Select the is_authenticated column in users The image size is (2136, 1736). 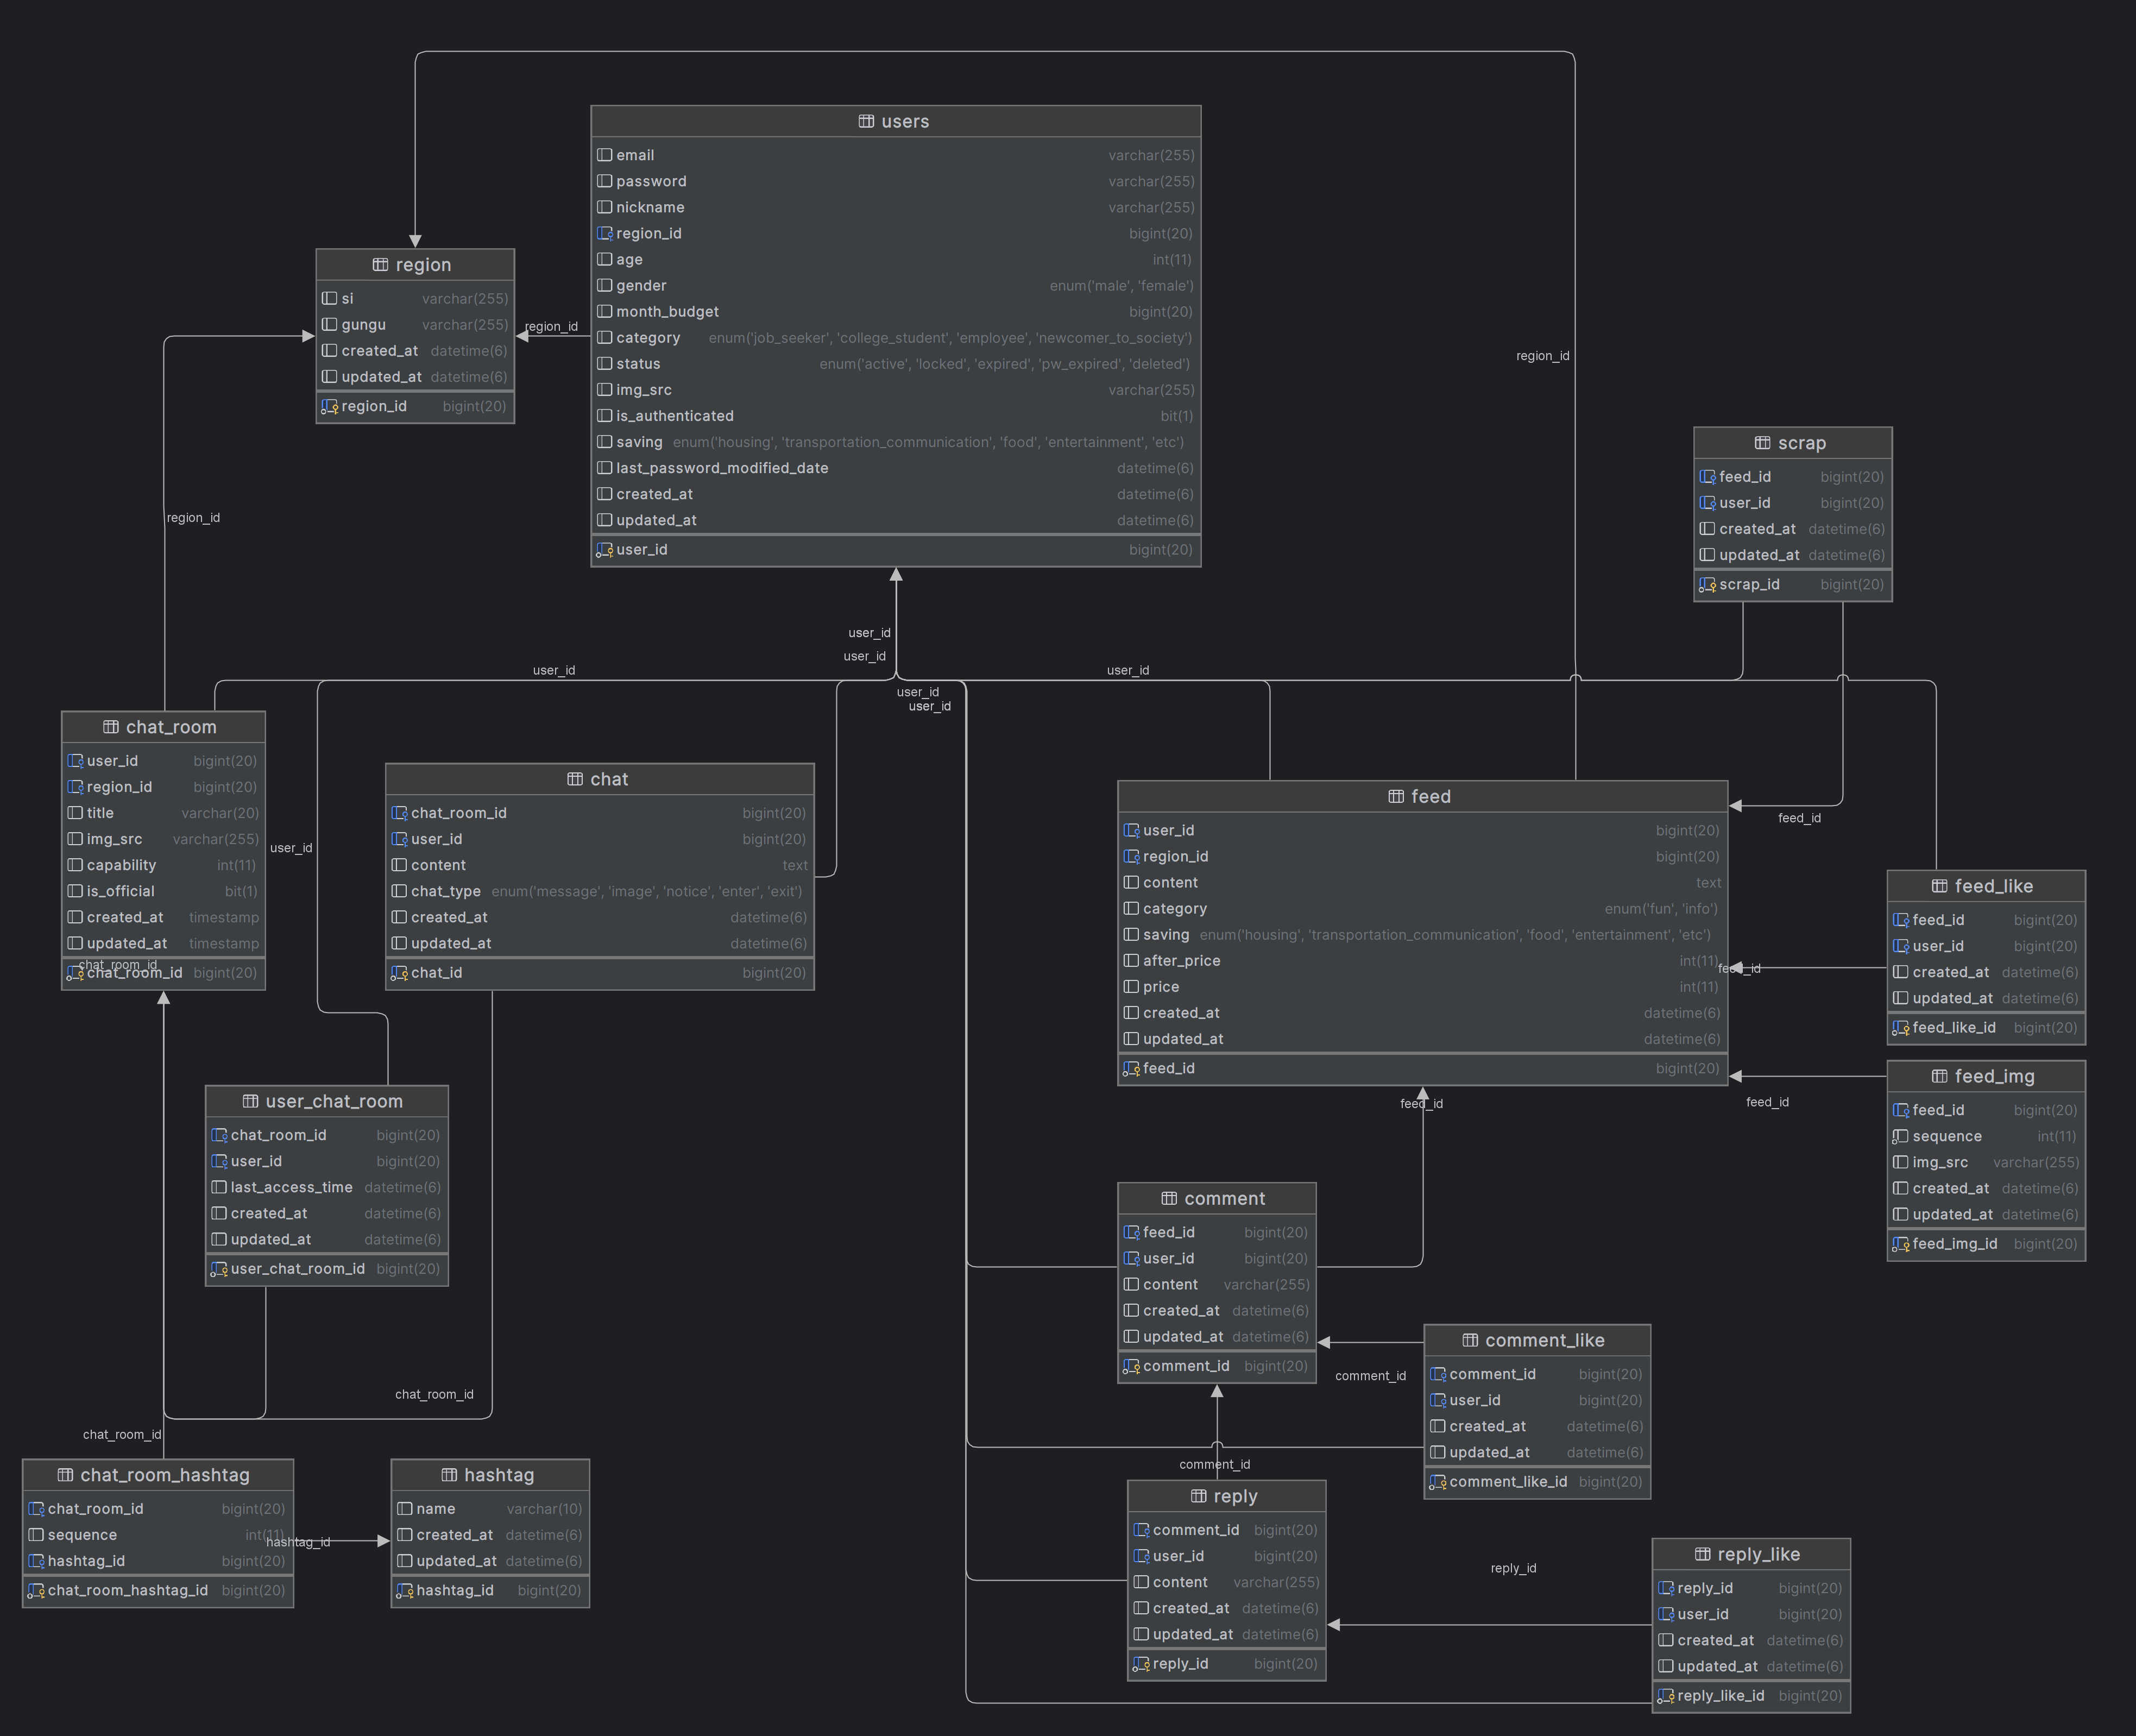point(896,416)
